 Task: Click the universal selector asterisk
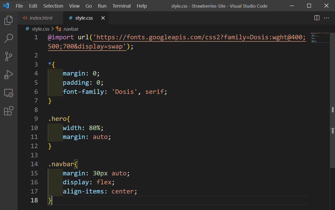50,64
